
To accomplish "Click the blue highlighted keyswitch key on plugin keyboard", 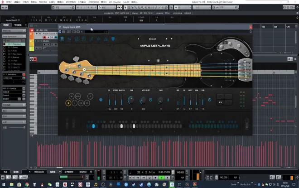I will (x=93, y=126).
